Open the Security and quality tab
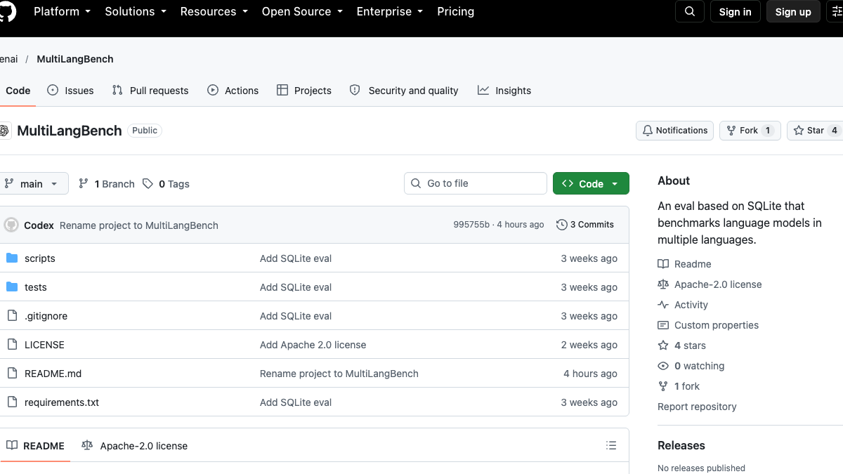This screenshot has height=474, width=843. click(404, 91)
